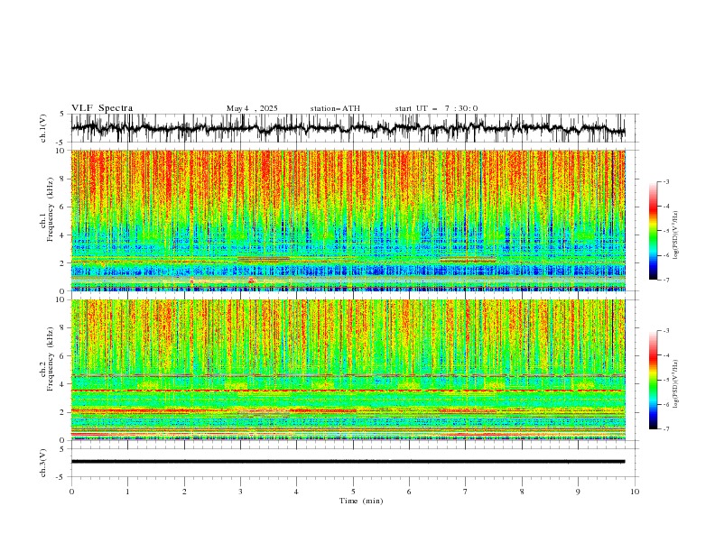Viewport: 715px width, 552px height.
Task: Click the log(PSD) label beside ch.2 colorbar
Action: (x=676, y=384)
